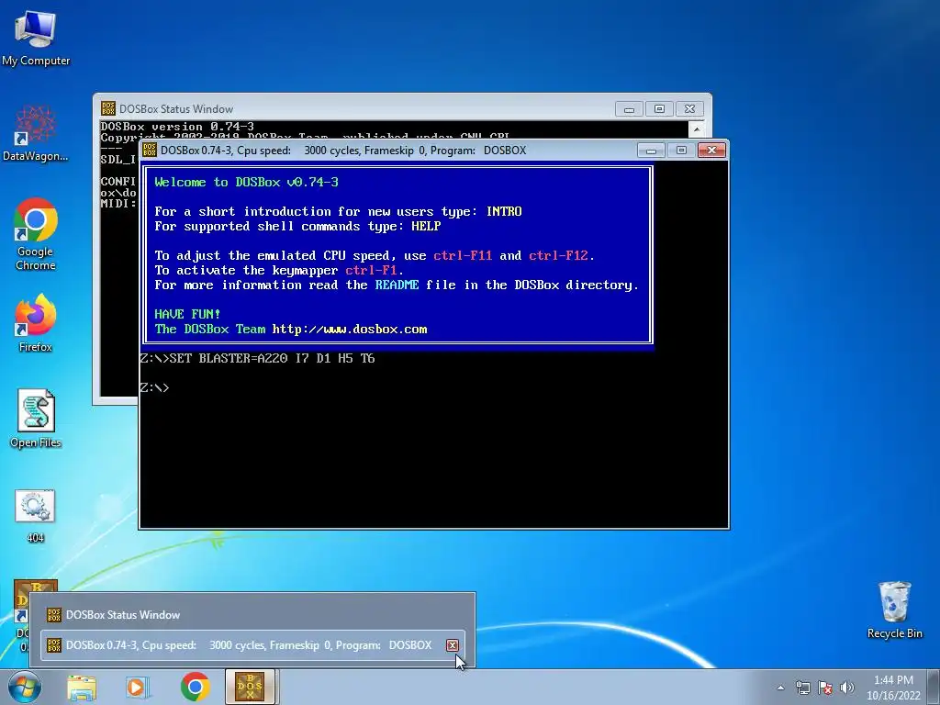The height and width of the screenshot is (705, 940).
Task: Click the DOSBox Status Window title bar icon
Action: pos(108,108)
